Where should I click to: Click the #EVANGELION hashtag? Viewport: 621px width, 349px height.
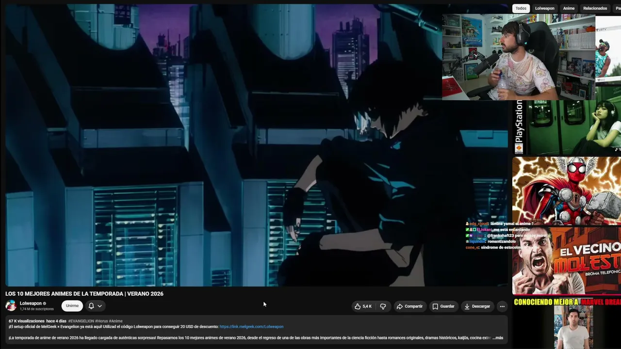(x=81, y=321)
